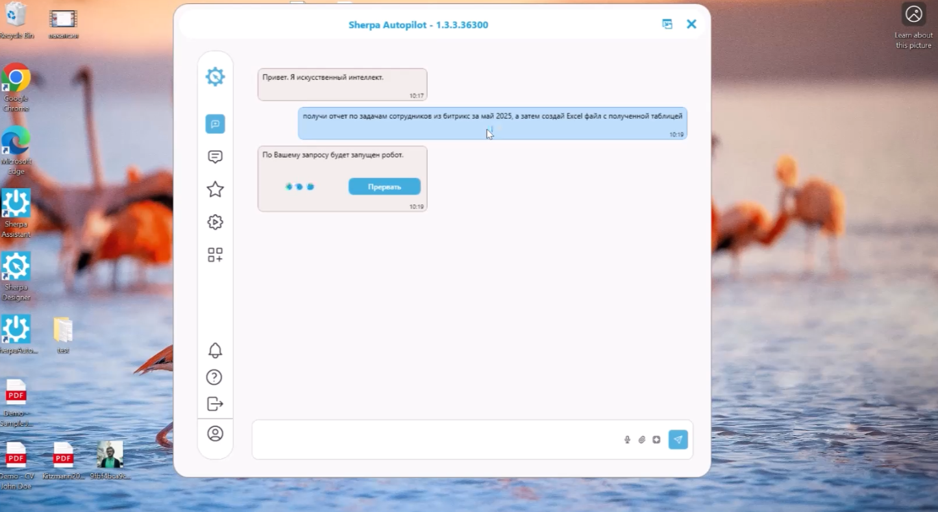Select the user's Bitrix report request message
Viewport: 938px width, 512px height.
point(492,123)
